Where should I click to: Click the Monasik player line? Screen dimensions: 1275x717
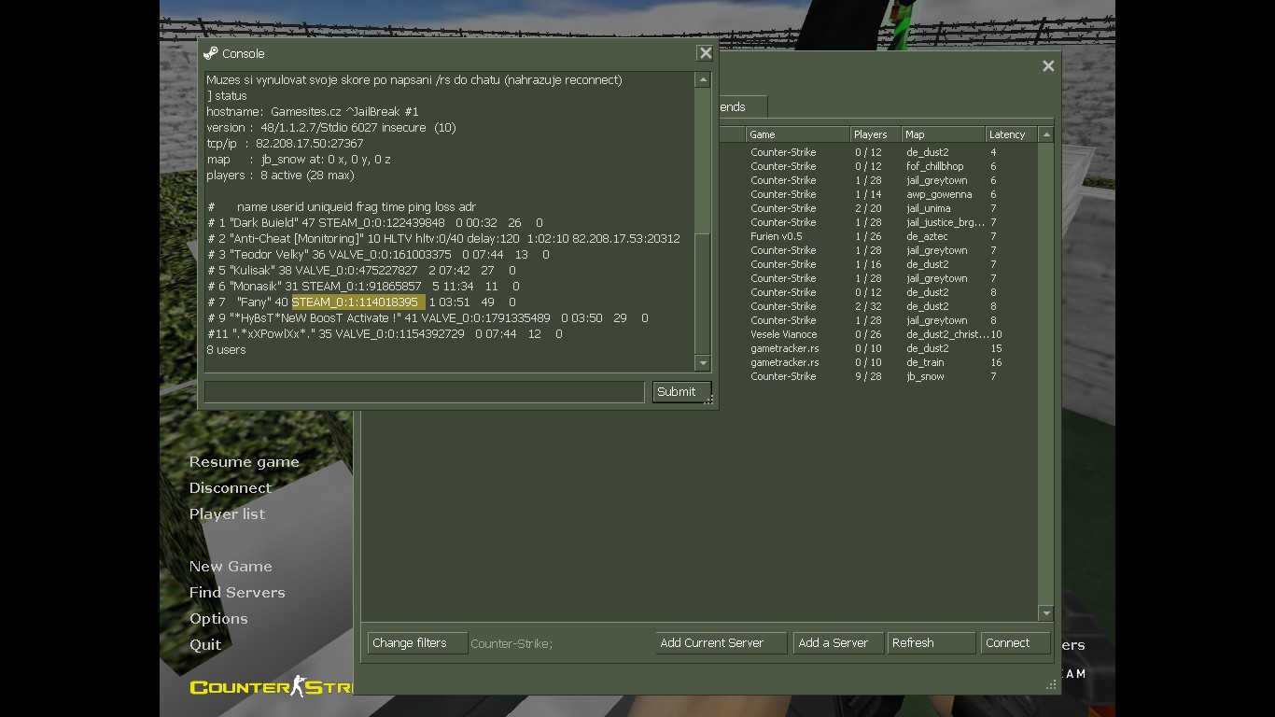coord(363,287)
